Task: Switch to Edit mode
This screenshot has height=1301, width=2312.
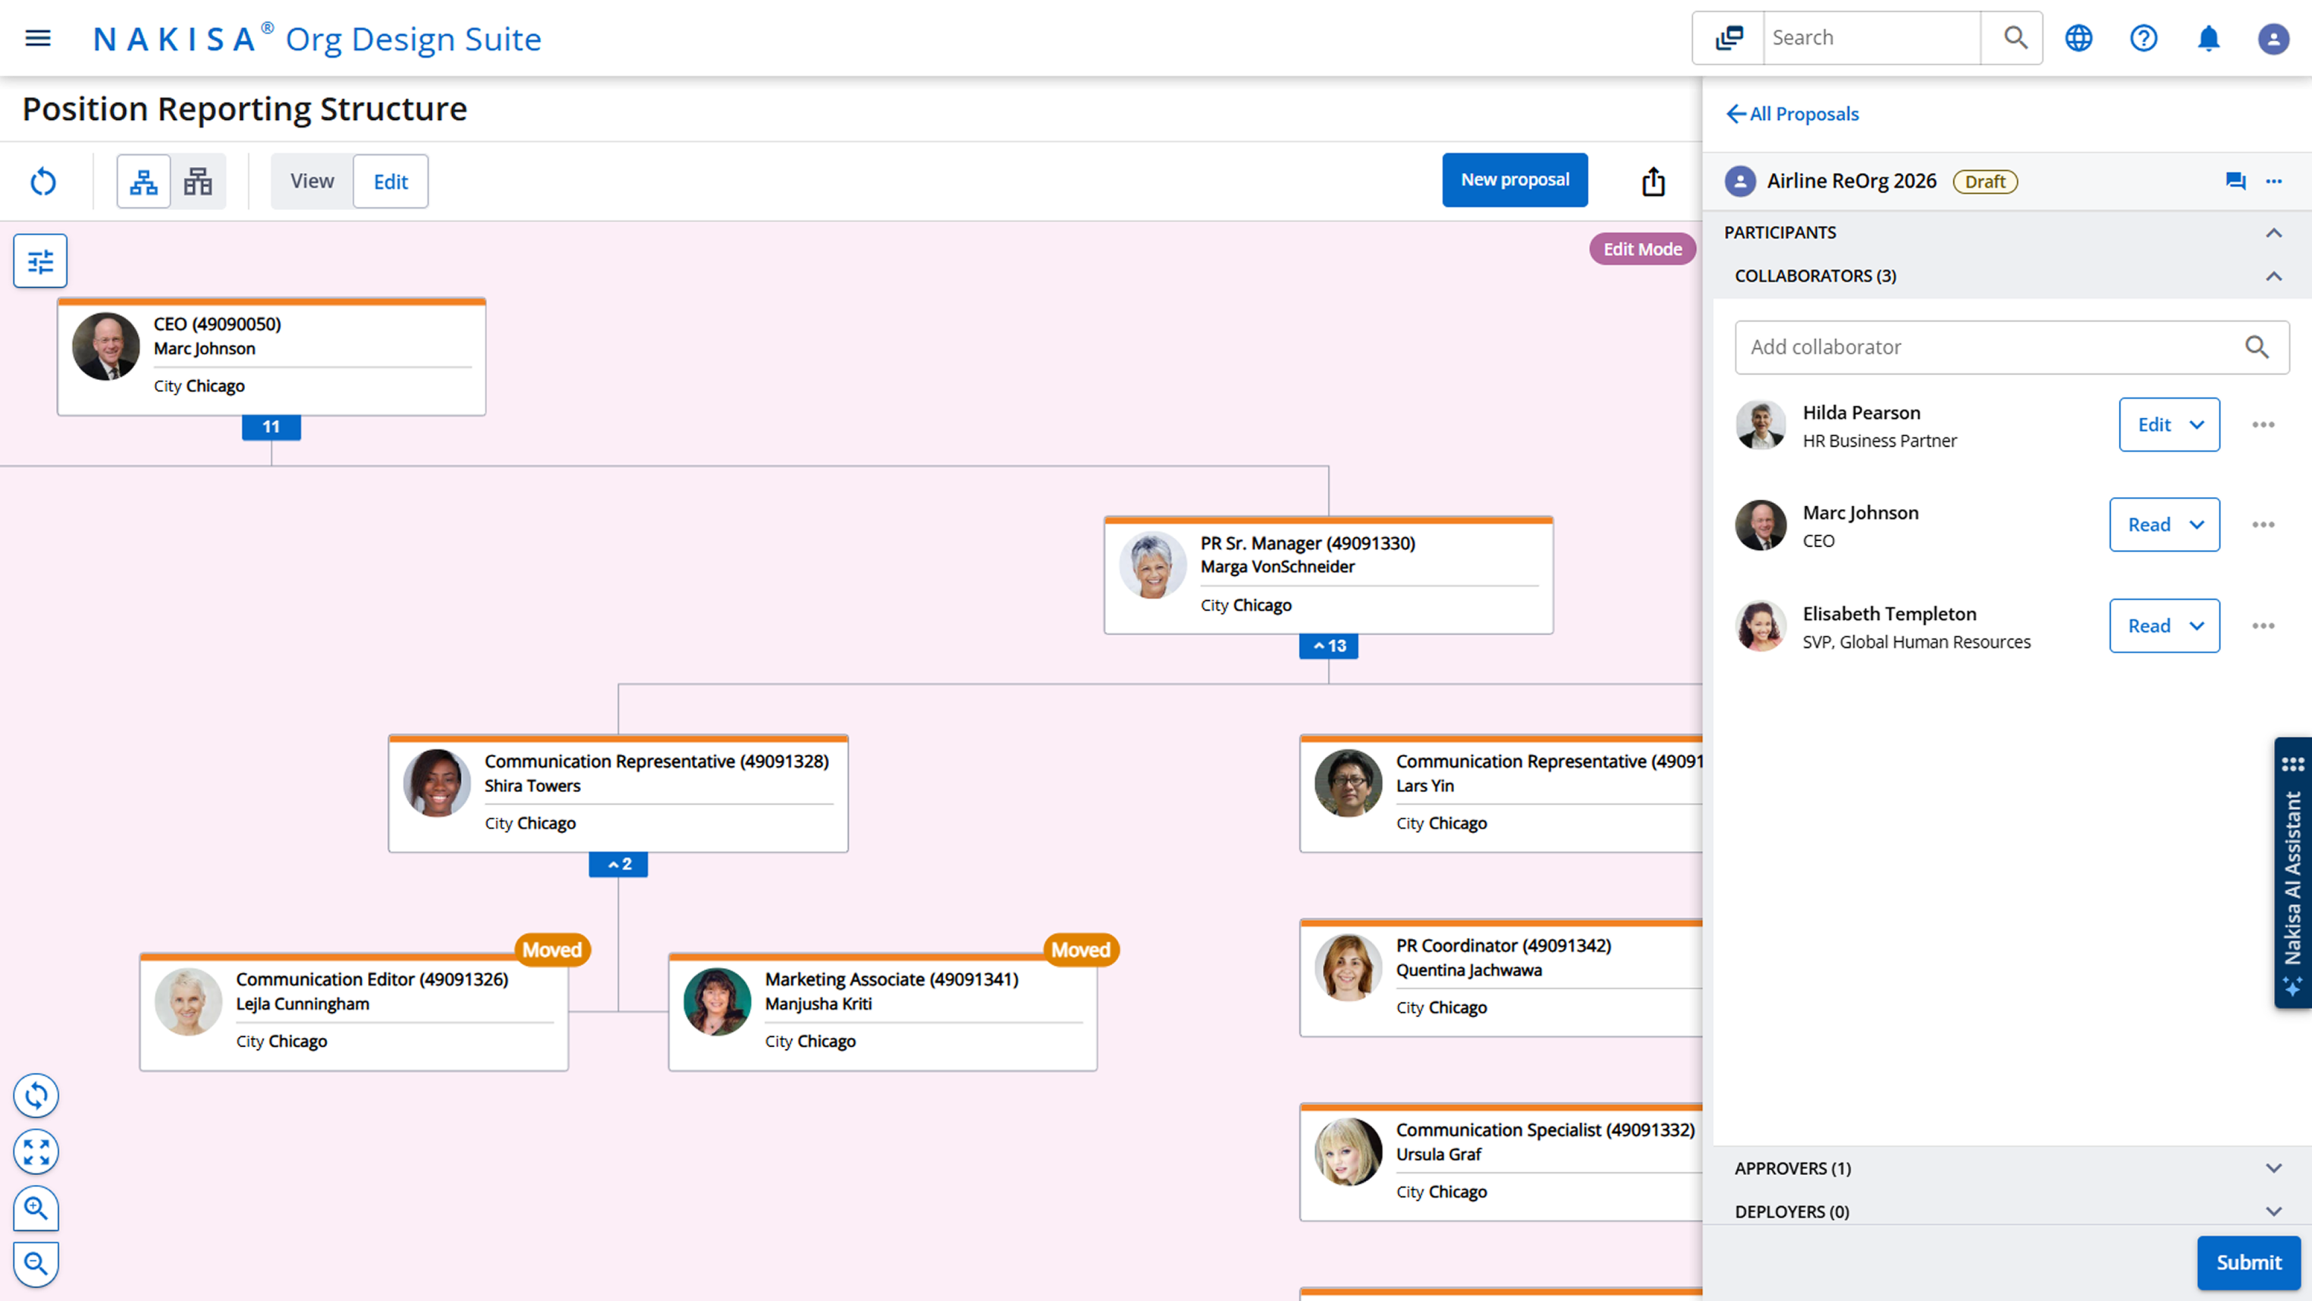Action: coord(391,181)
